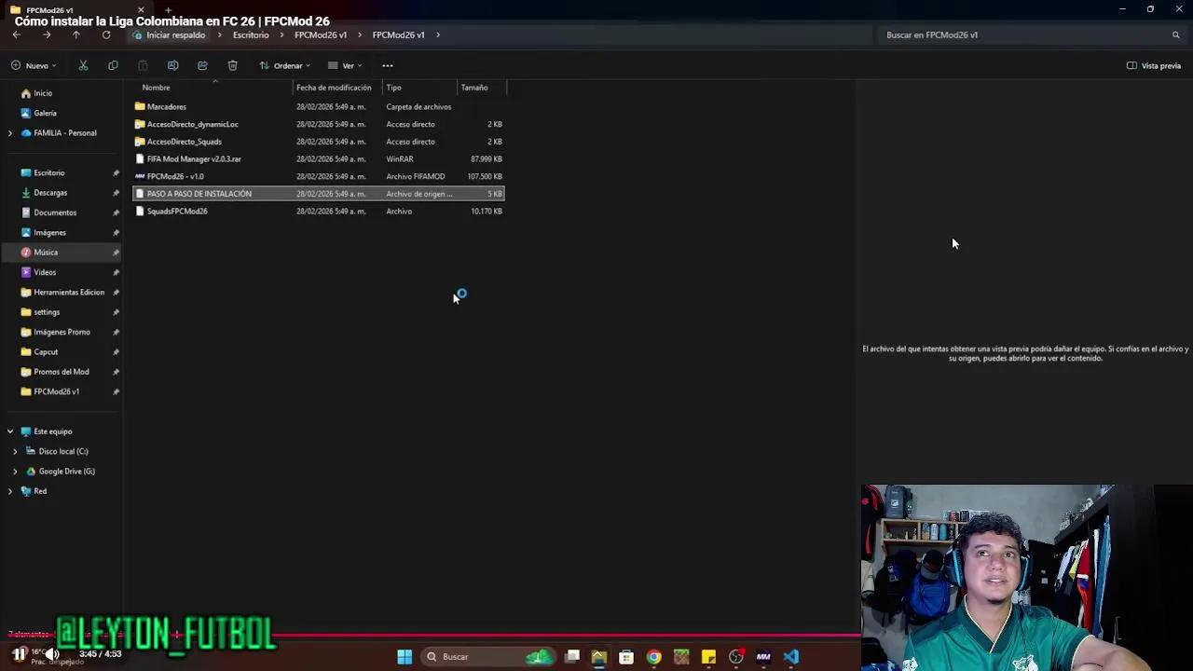The image size is (1193, 671).
Task: Collapse the Este equipo node
Action: pos(10,431)
